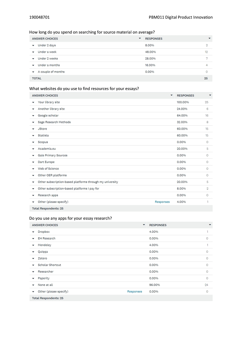This screenshot has height=342, width=242.
Task: Expand the 'JStore' row arrow
Action: pos(33,129)
